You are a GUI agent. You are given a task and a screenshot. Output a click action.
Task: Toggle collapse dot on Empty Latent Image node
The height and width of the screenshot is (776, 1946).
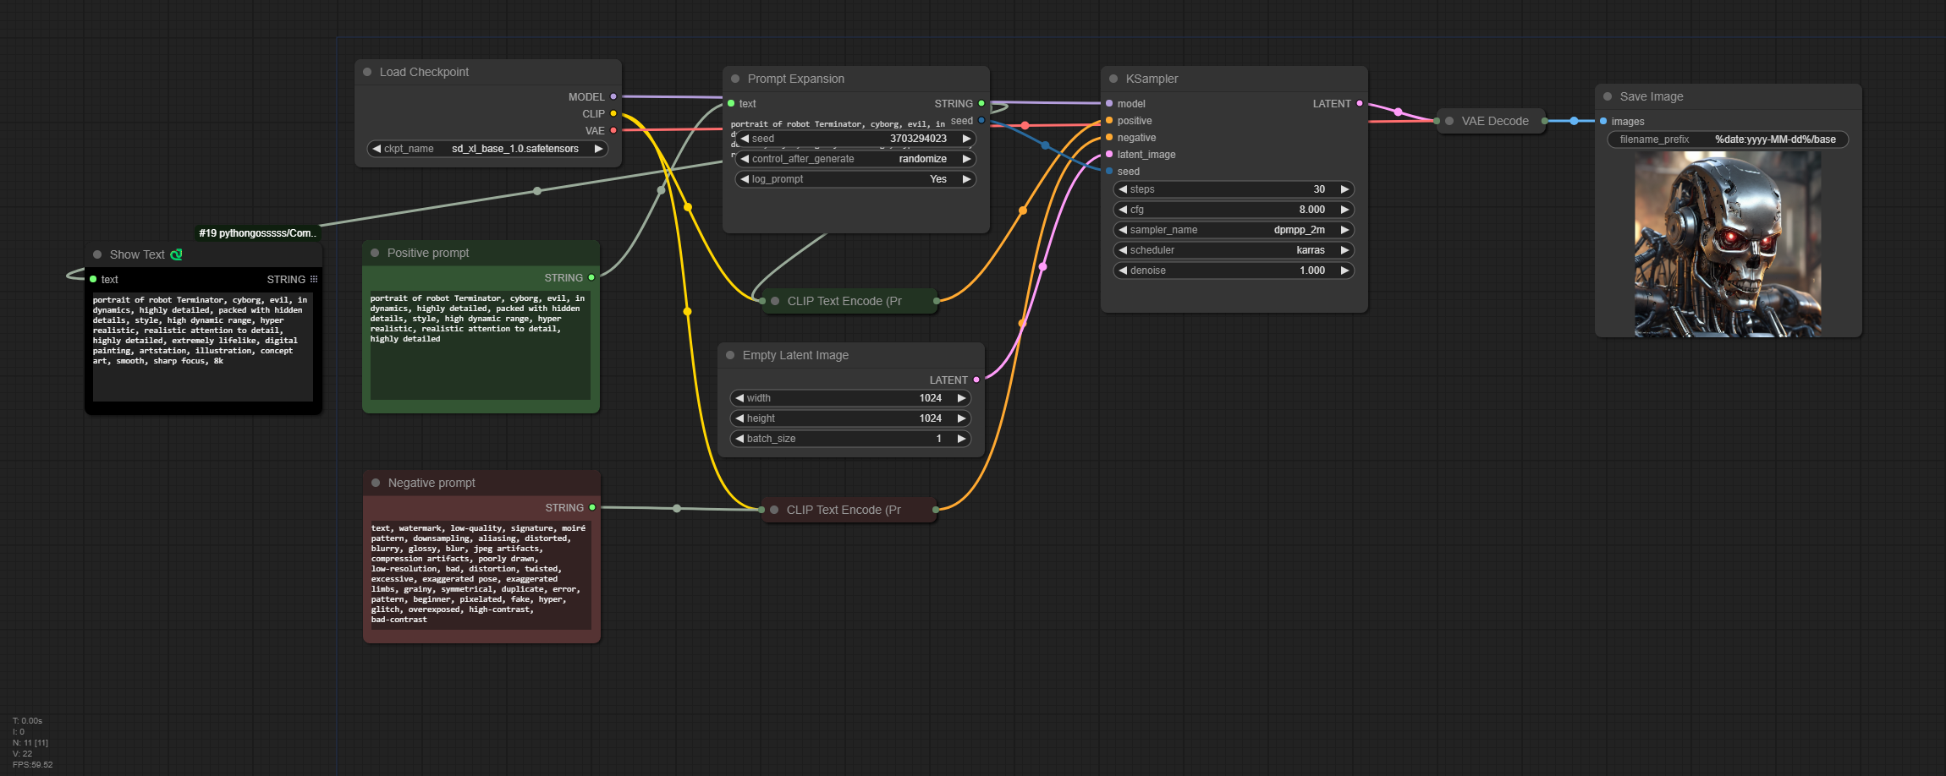click(x=730, y=355)
